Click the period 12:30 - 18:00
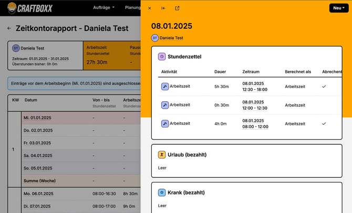 (x=255, y=90)
